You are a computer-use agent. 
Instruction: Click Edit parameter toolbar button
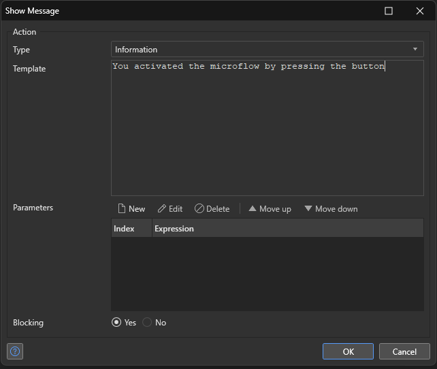pos(170,209)
